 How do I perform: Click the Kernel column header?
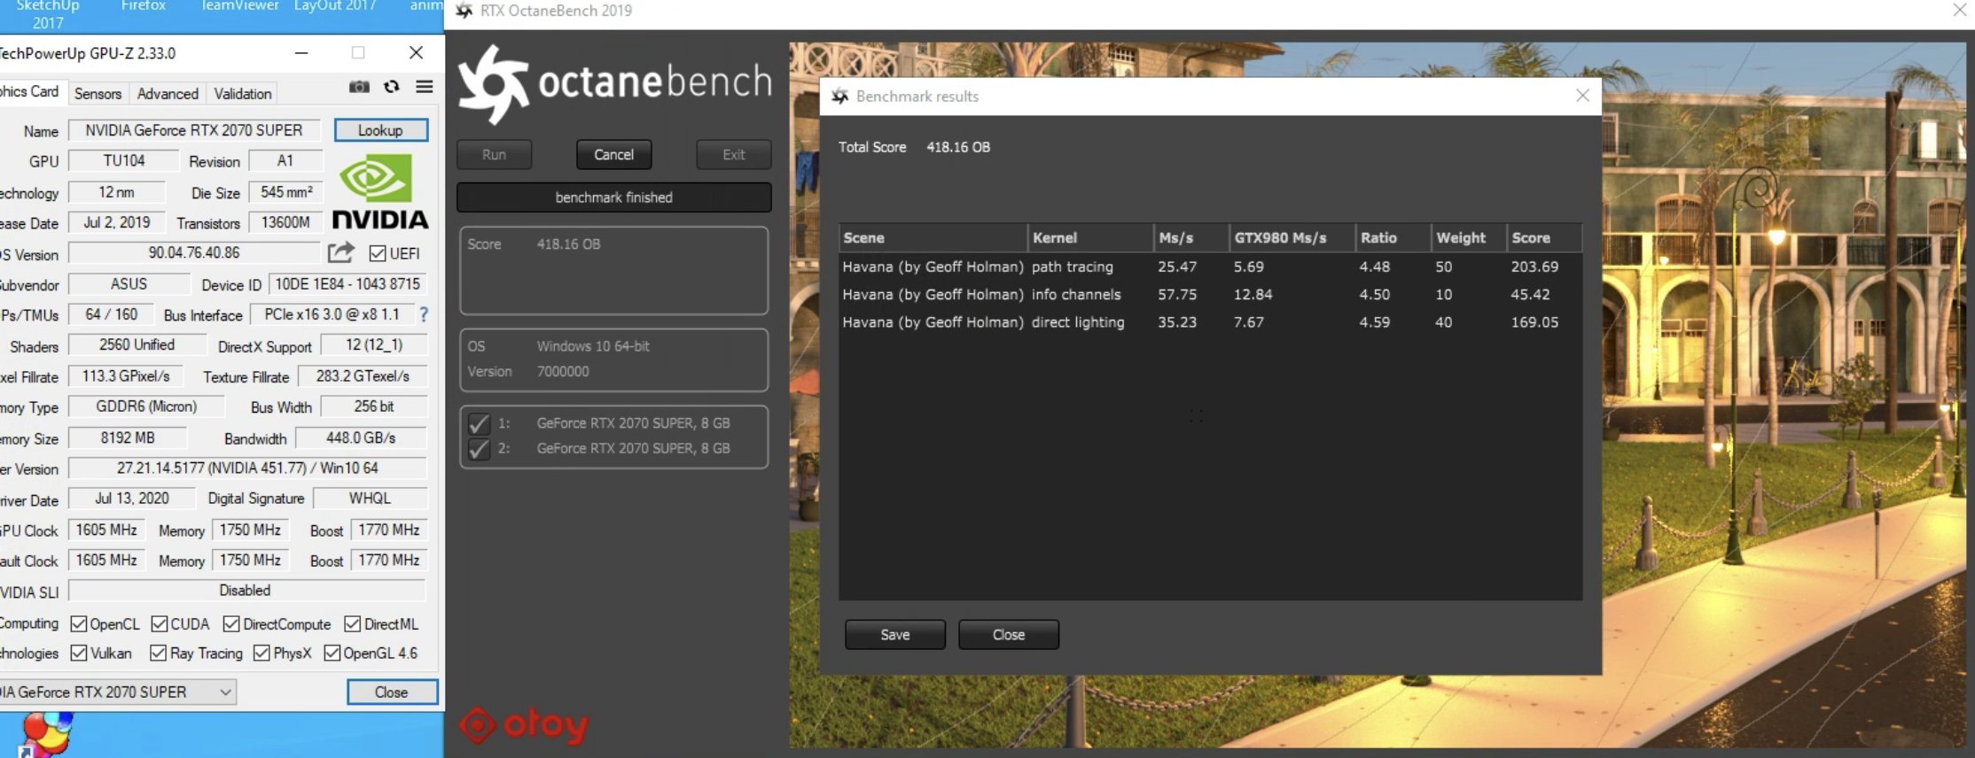pos(1090,237)
